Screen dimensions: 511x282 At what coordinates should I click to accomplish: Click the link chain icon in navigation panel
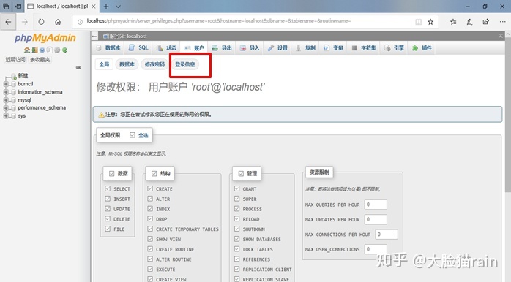click(x=78, y=67)
